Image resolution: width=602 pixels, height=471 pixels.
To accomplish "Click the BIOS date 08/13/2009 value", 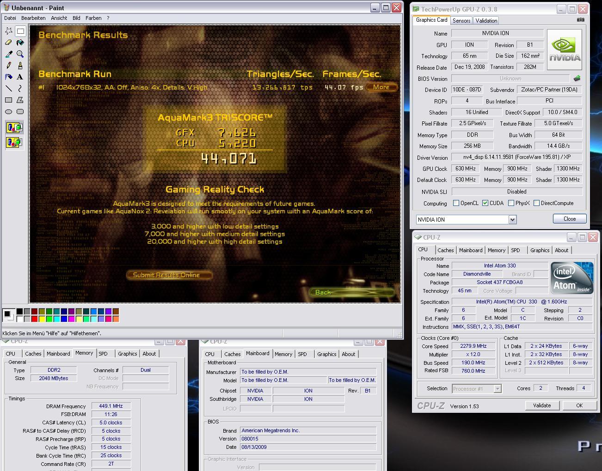I will (x=308, y=447).
